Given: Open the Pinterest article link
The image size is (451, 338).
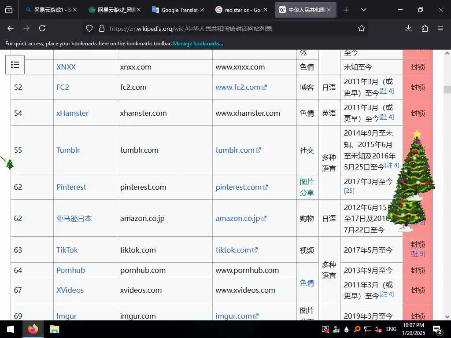Looking at the screenshot, I should tap(71, 187).
